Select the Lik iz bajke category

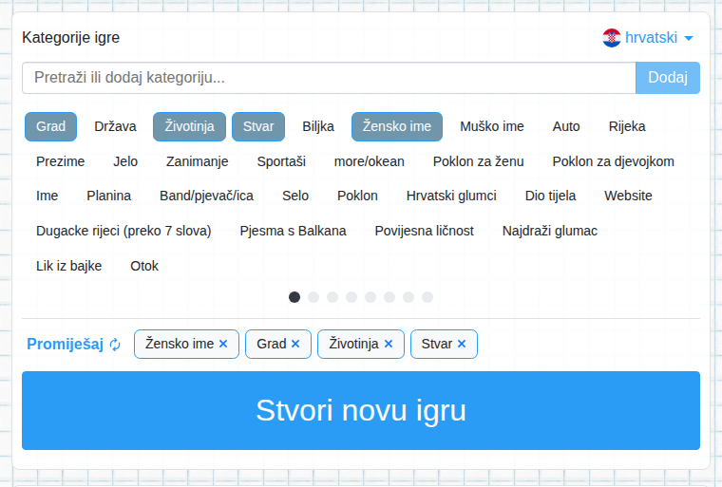coord(69,266)
